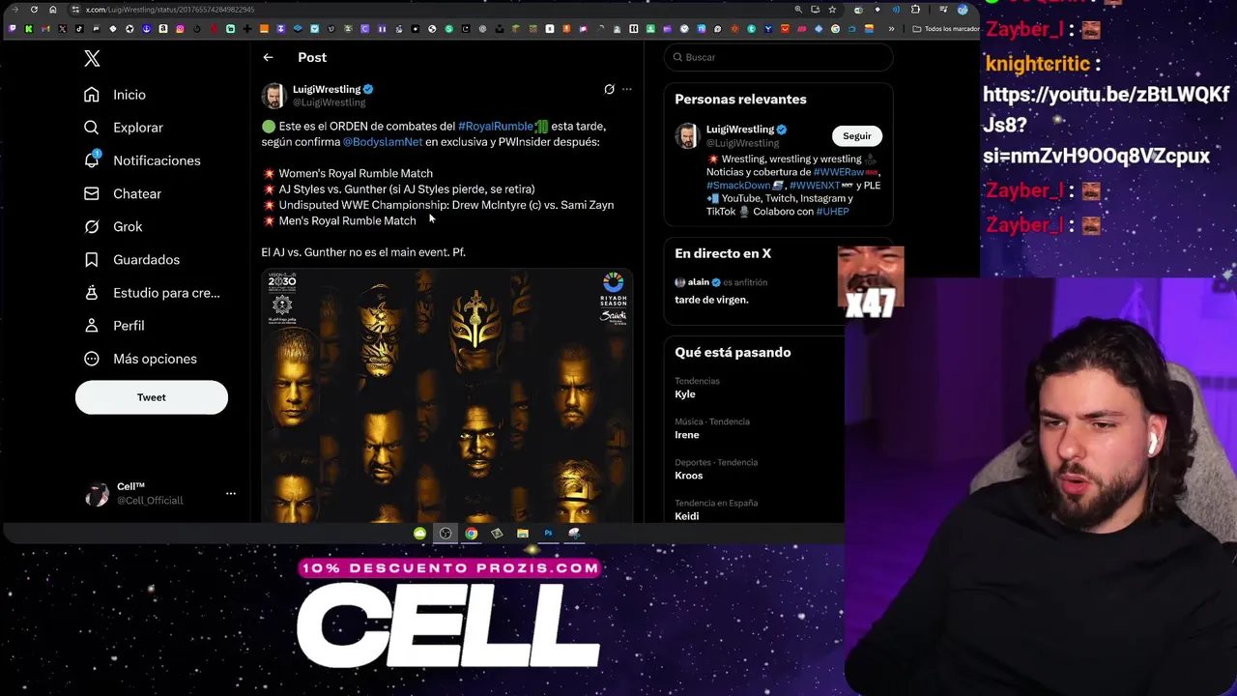
Task: Open Photoshop from the taskbar
Action: (548, 534)
